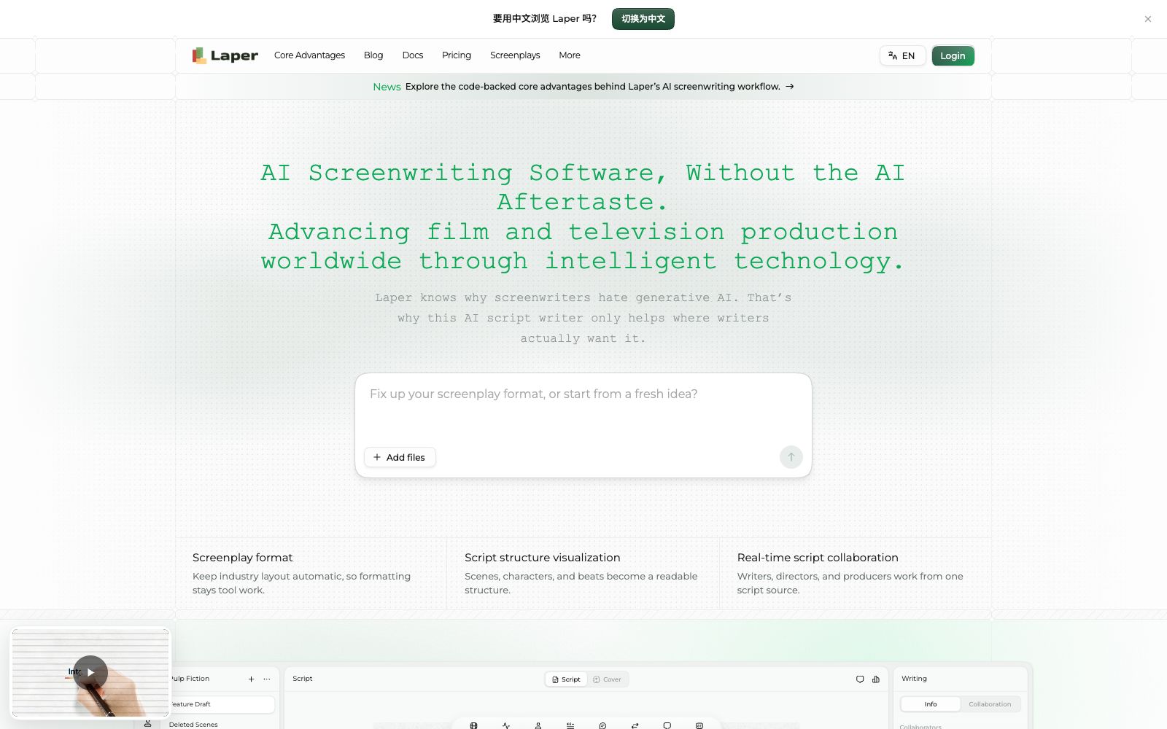Dismiss the language suggestion banner
The image size is (1167, 729).
point(1148,19)
